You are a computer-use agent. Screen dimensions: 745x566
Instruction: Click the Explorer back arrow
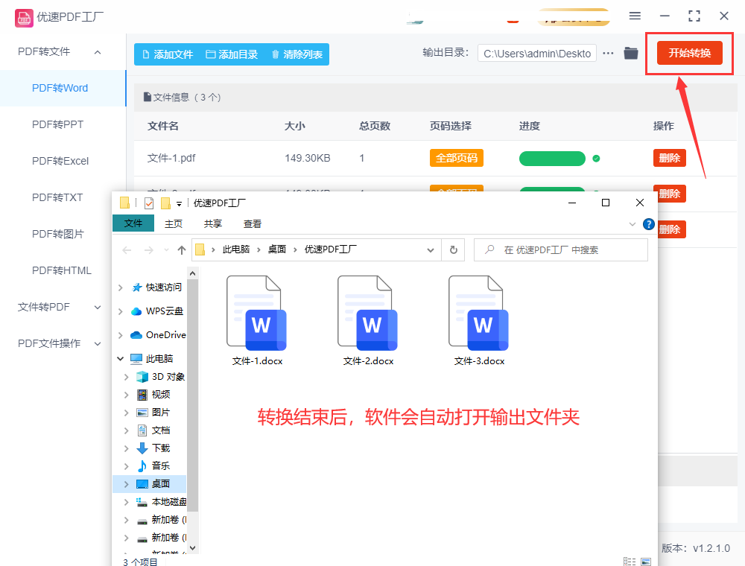[127, 249]
